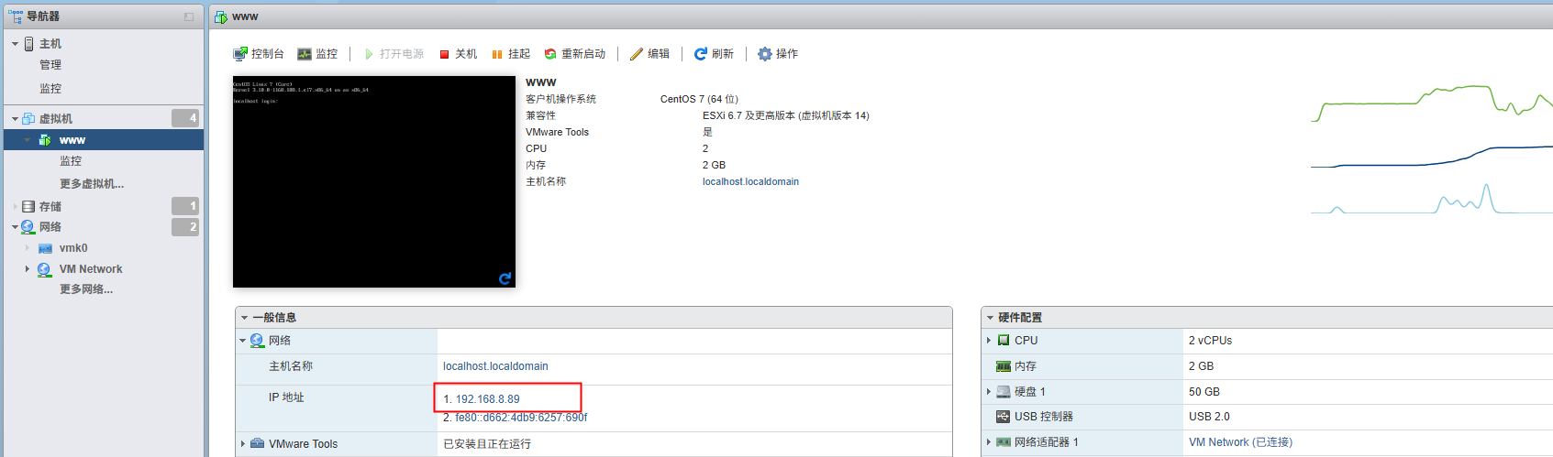This screenshot has width=1553, height=457.
Task: Select the www virtual machine in navigator
Action: [72, 140]
